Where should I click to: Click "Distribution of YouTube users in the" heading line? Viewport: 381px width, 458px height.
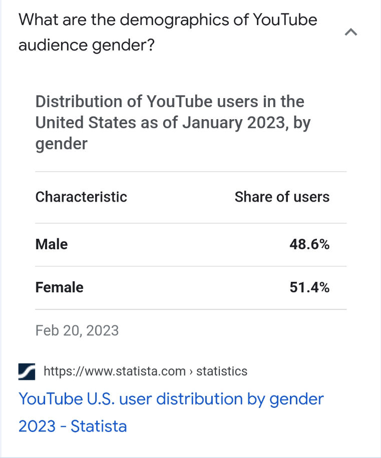[x=170, y=102]
